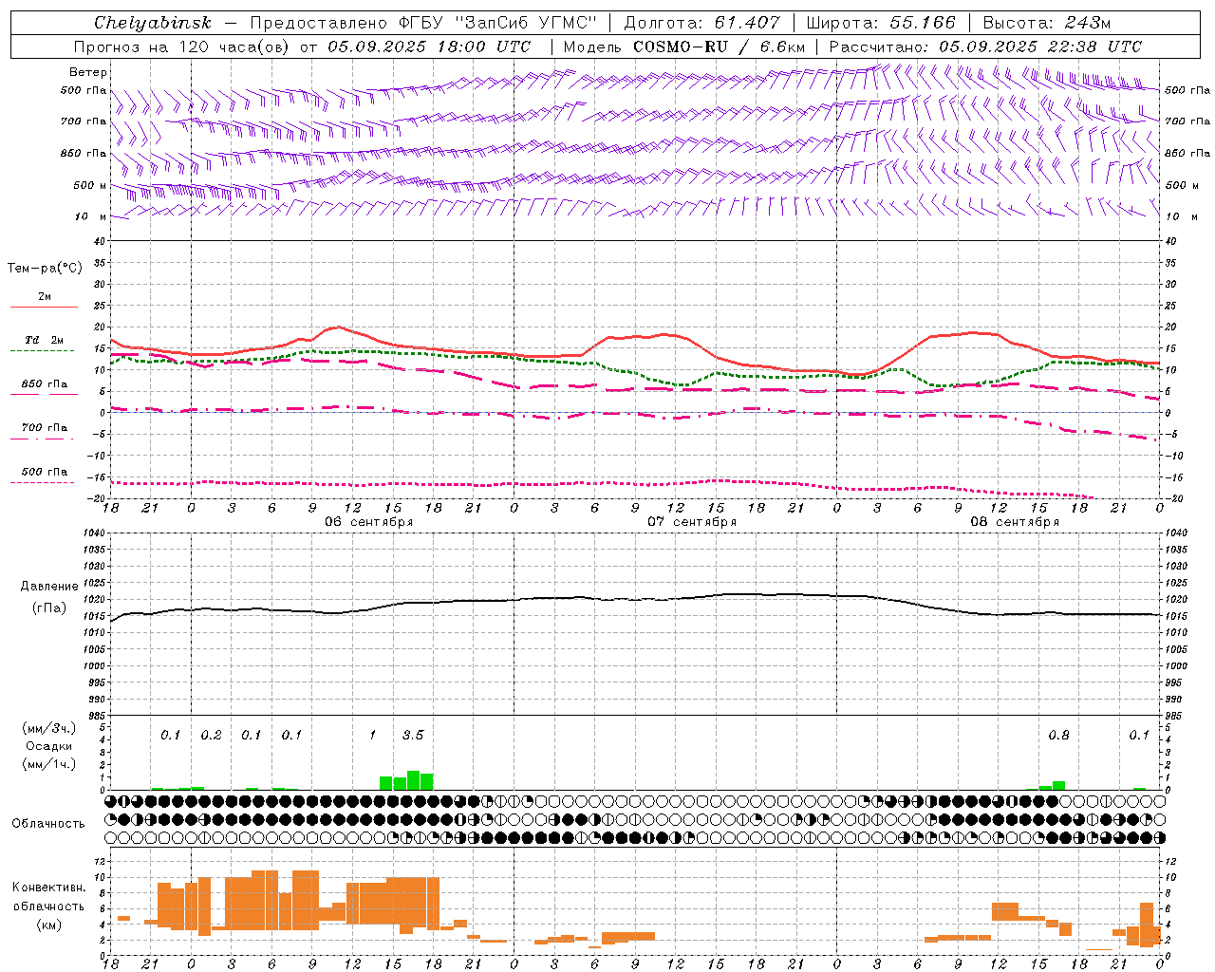
Task: Click the 'Давление' pressure panel label
Action: pos(49,587)
